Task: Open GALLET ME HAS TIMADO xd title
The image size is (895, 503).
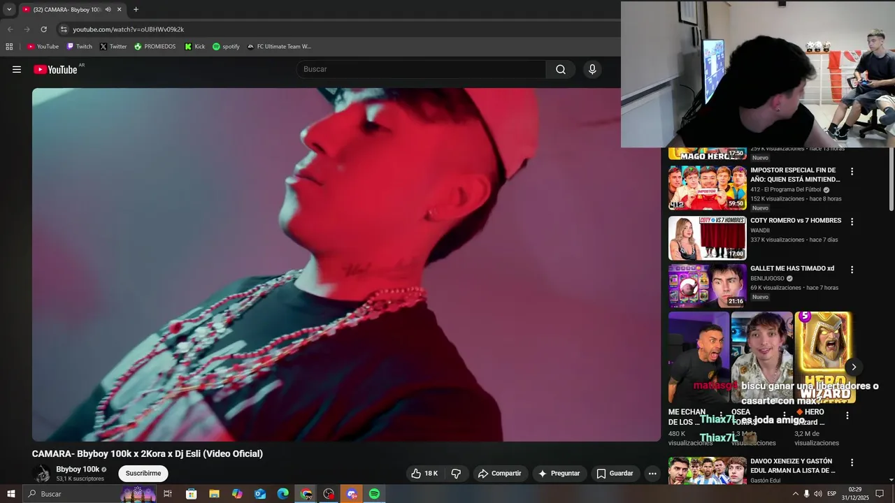Action: point(792,268)
